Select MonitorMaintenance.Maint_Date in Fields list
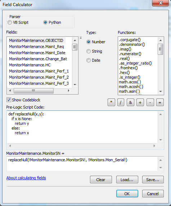This screenshot has height=206, width=171. (x=37, y=53)
